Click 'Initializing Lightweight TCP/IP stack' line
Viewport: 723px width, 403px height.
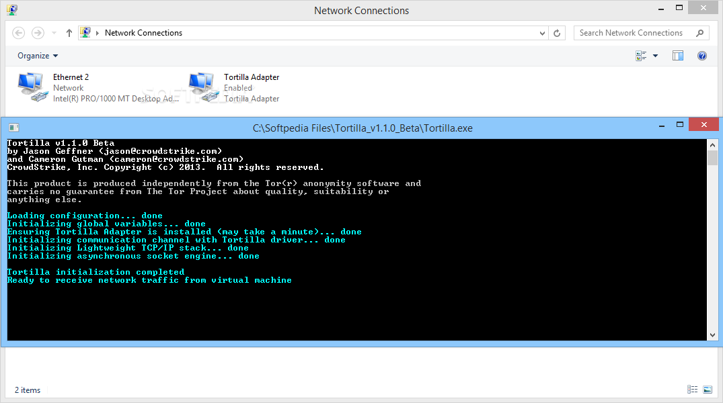click(128, 248)
